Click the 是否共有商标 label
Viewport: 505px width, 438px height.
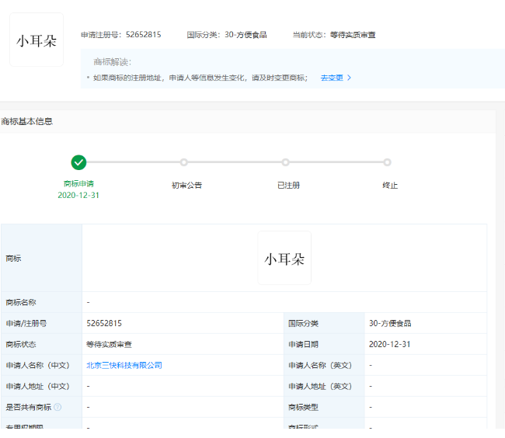coord(28,407)
